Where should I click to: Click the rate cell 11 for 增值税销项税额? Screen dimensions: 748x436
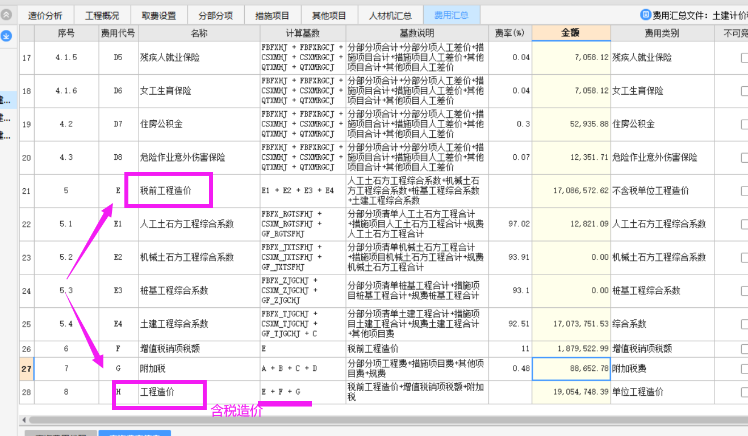[510, 349]
